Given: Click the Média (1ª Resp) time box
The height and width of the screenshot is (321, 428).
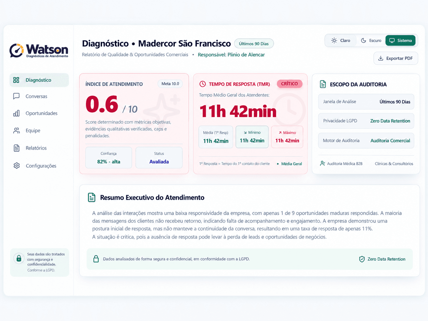Looking at the screenshot, I should [x=216, y=137].
